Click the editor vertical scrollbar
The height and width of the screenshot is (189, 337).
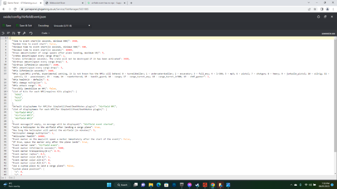[x=335, y=96]
